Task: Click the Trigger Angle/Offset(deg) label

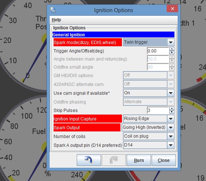Action: [79, 51]
